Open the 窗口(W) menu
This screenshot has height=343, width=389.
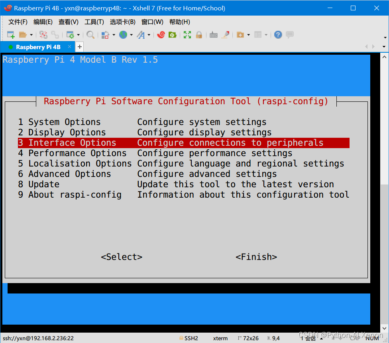pyautogui.click(x=152, y=22)
